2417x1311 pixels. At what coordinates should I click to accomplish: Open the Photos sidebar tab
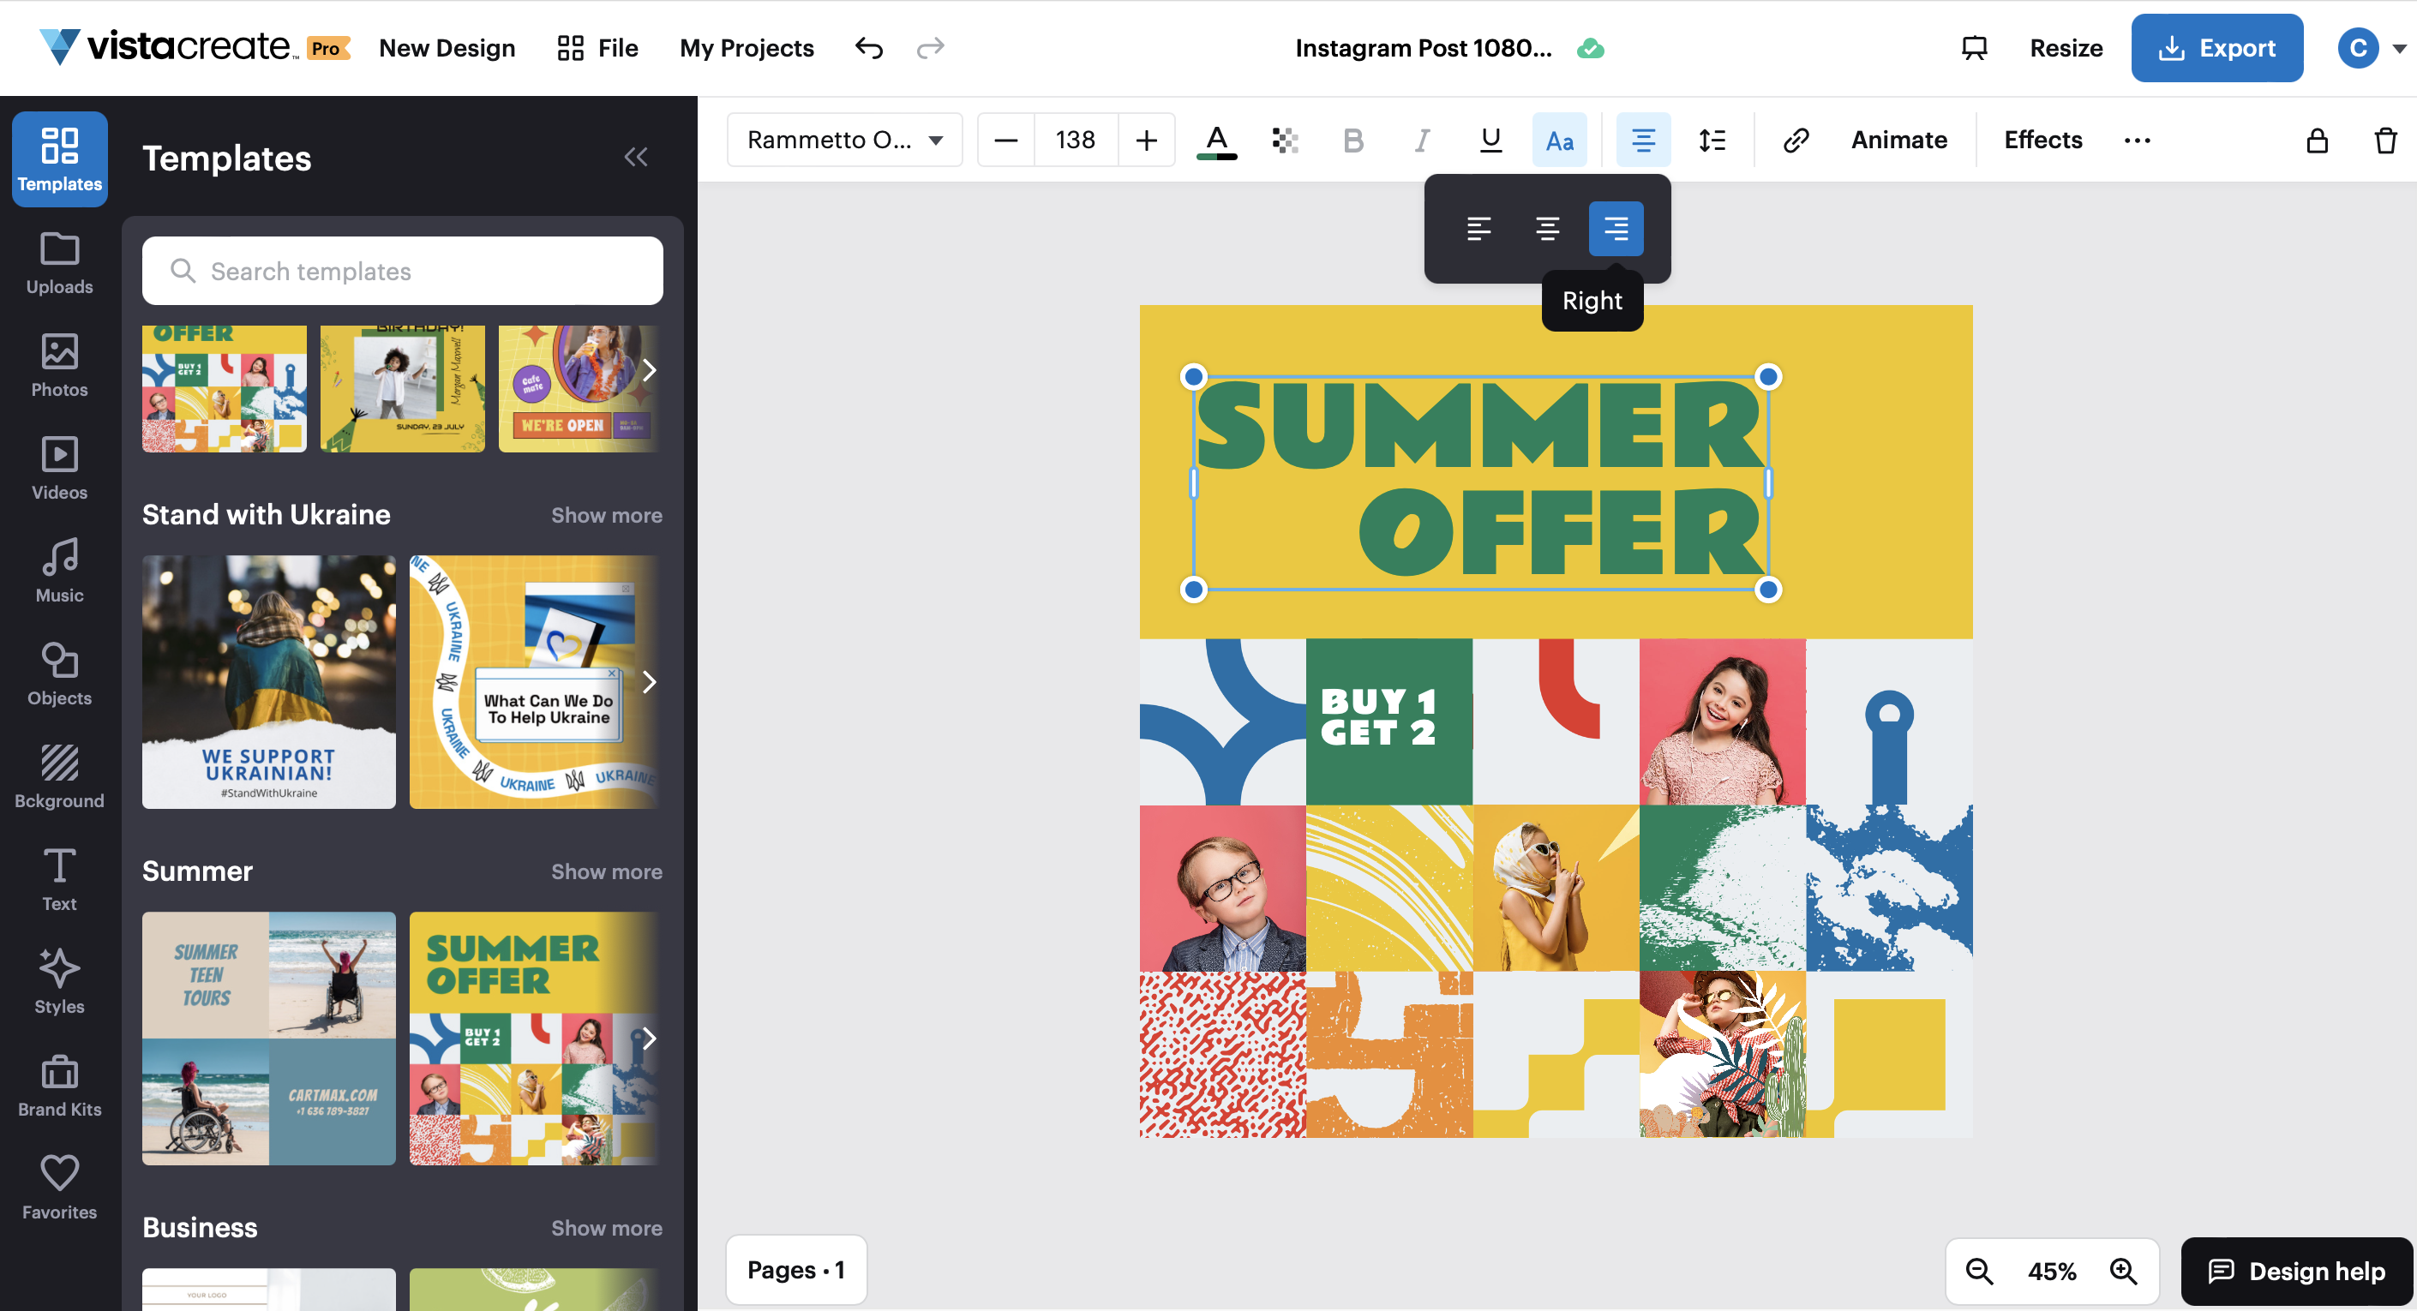[x=59, y=366]
